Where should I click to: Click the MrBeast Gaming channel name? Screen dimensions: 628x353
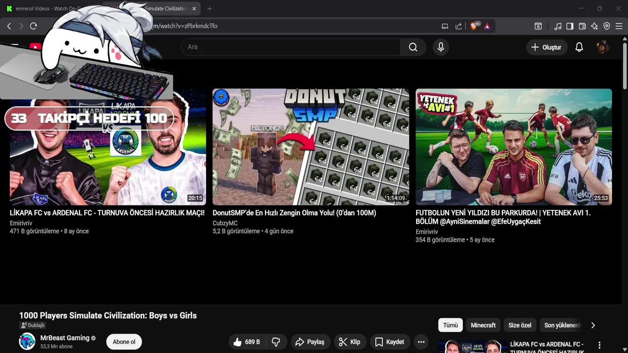click(x=65, y=338)
